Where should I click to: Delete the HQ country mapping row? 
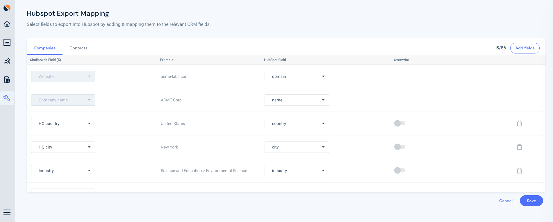click(x=520, y=123)
